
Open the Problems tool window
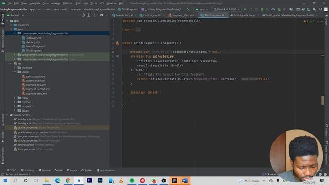27,170
